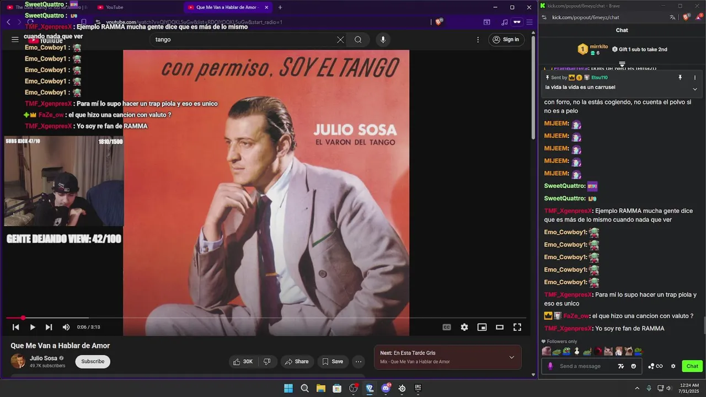The image size is (706, 397).
Task: Click the 7TV icon in message box
Action: 621,366
